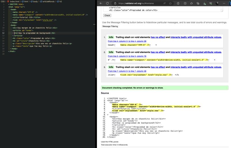Follow 'From line 7, column 5' location link
This screenshot has height=148, width=231.
click(127, 71)
